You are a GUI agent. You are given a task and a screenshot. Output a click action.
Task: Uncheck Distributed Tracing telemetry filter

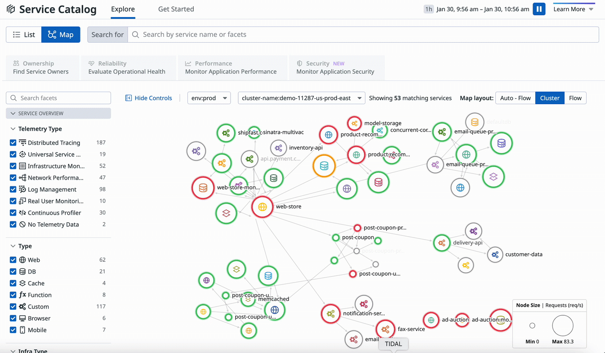coord(13,143)
